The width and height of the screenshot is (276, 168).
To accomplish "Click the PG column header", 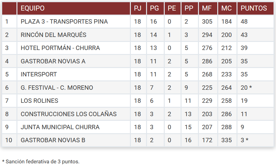I will pos(154,8).
